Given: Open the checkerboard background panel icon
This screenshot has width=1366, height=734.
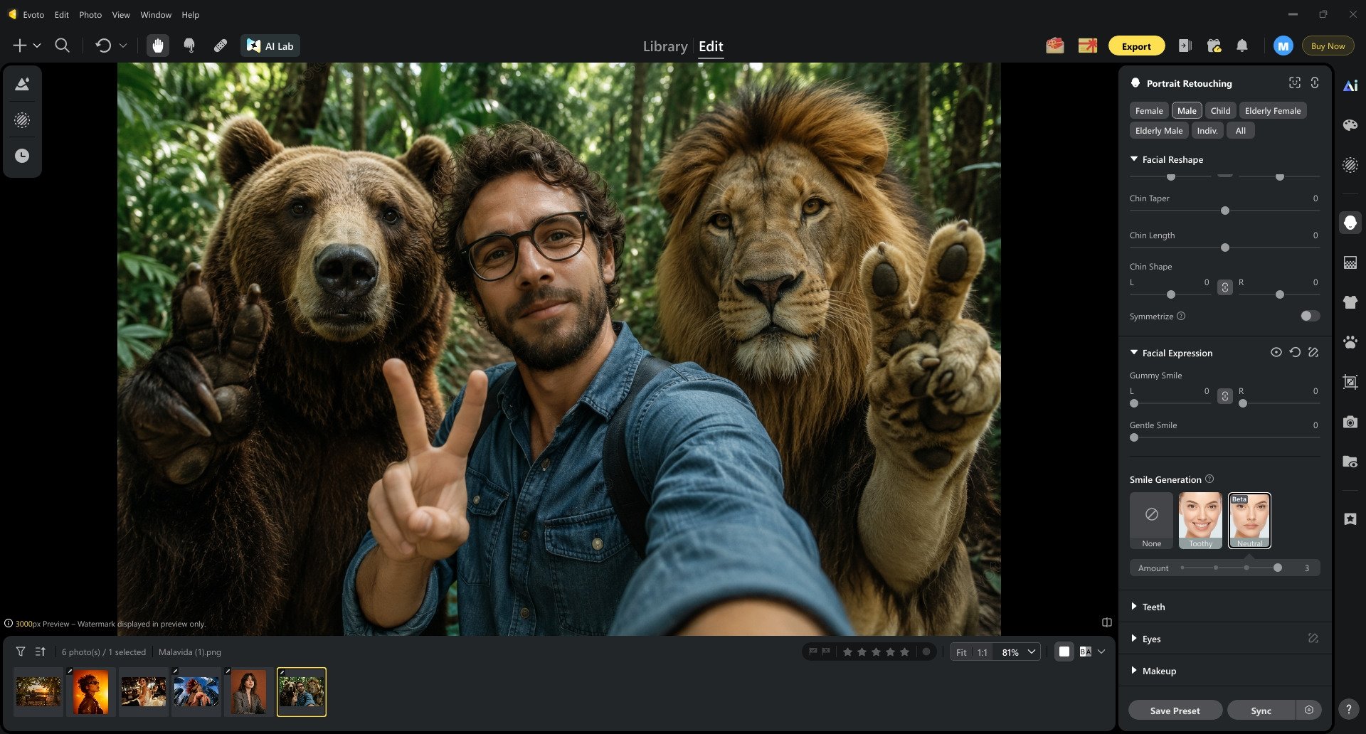Looking at the screenshot, I should (x=1350, y=262).
